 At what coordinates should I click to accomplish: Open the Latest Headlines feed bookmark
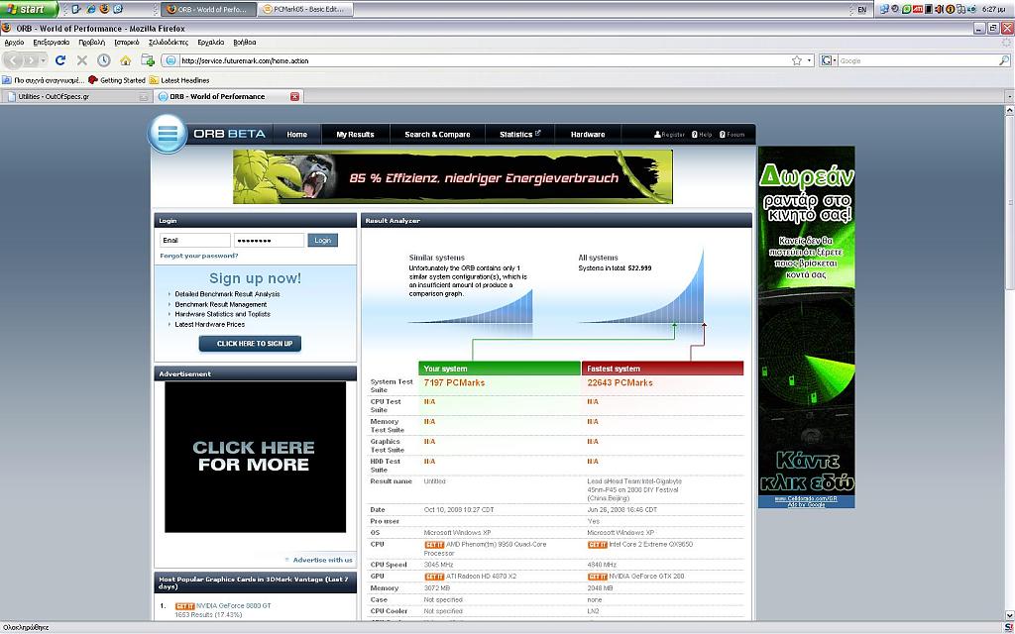[x=179, y=80]
